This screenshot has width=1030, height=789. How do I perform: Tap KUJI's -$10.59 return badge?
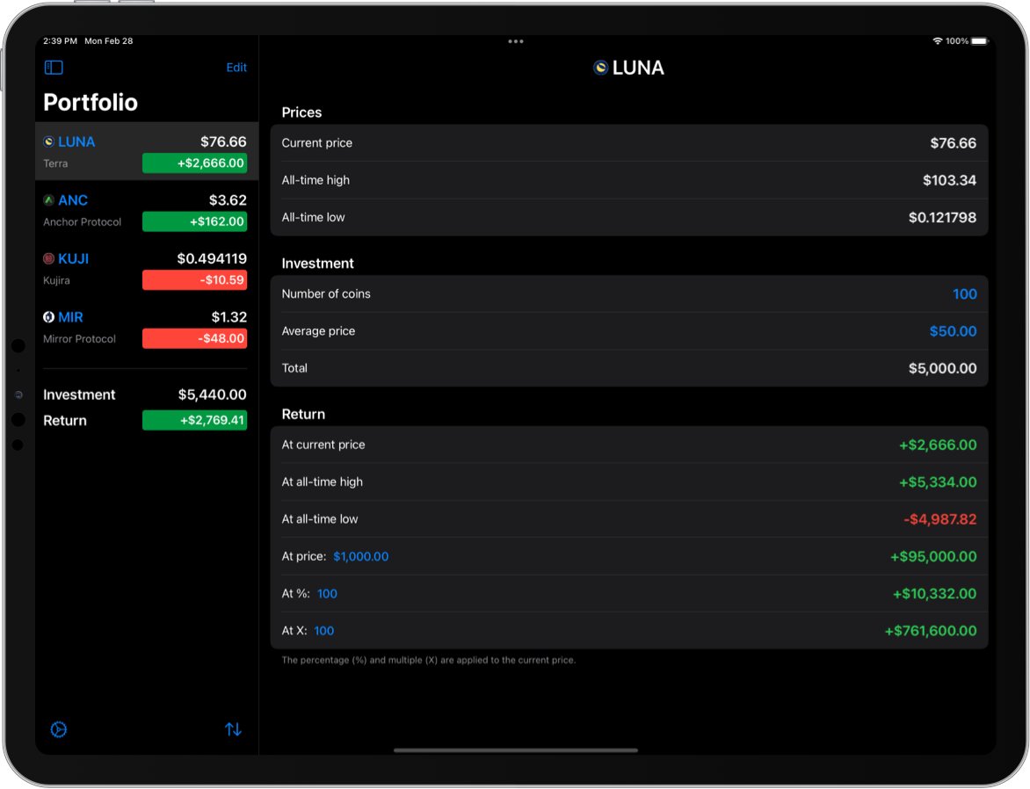(x=195, y=280)
